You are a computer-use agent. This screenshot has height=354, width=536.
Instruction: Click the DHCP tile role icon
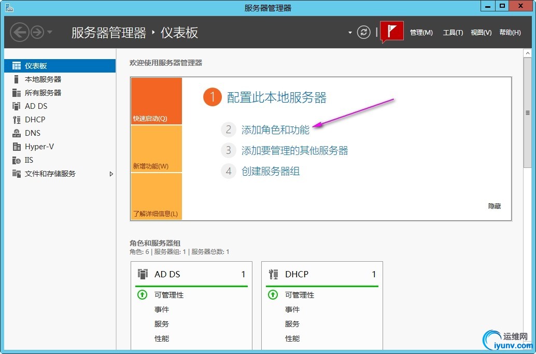tap(273, 274)
